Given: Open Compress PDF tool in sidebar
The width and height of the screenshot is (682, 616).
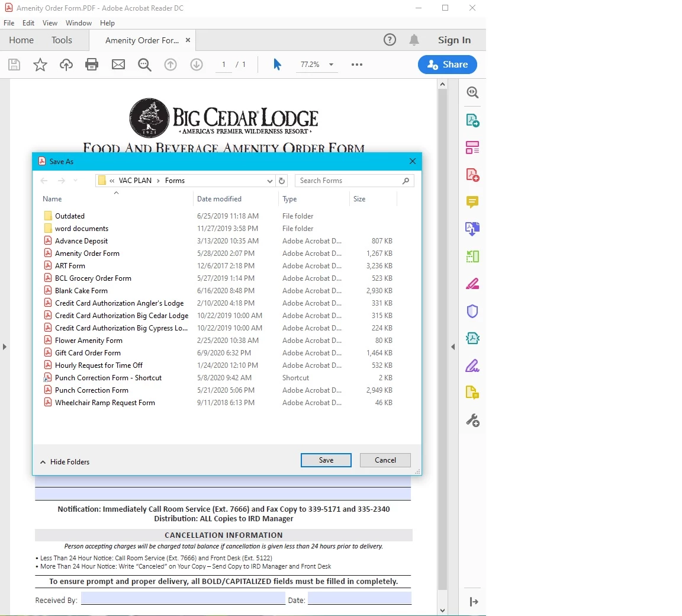Looking at the screenshot, I should (472, 256).
